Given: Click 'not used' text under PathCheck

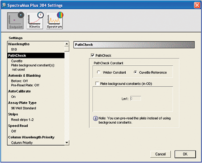Looking at the screenshot, I should coord(18,70).
